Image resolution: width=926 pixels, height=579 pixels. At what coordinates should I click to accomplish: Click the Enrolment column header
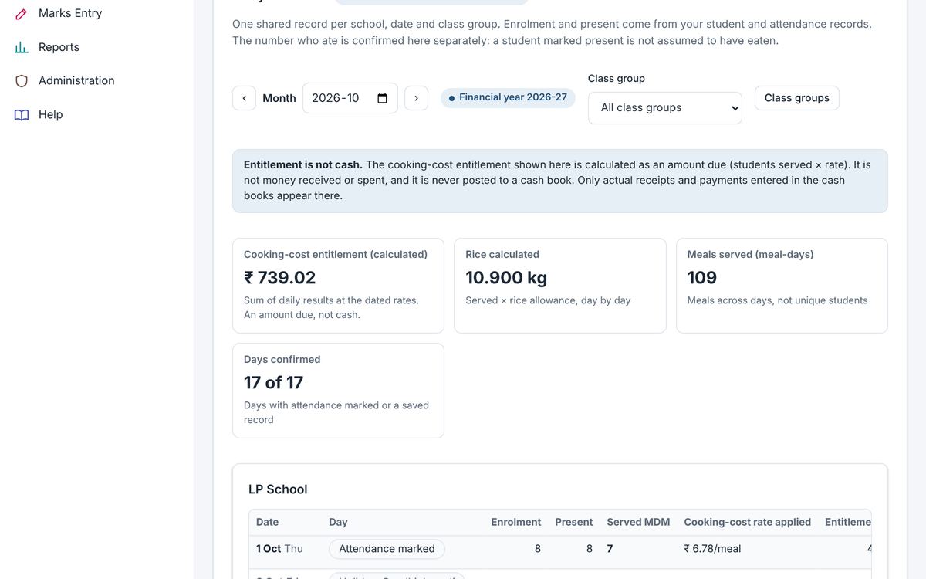coord(516,522)
